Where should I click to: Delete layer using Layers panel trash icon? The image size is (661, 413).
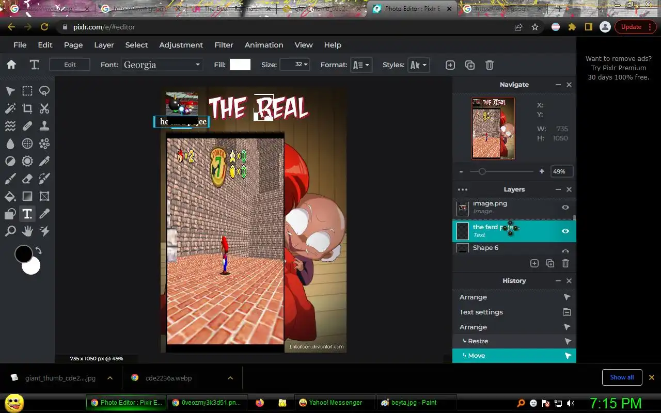point(565,263)
